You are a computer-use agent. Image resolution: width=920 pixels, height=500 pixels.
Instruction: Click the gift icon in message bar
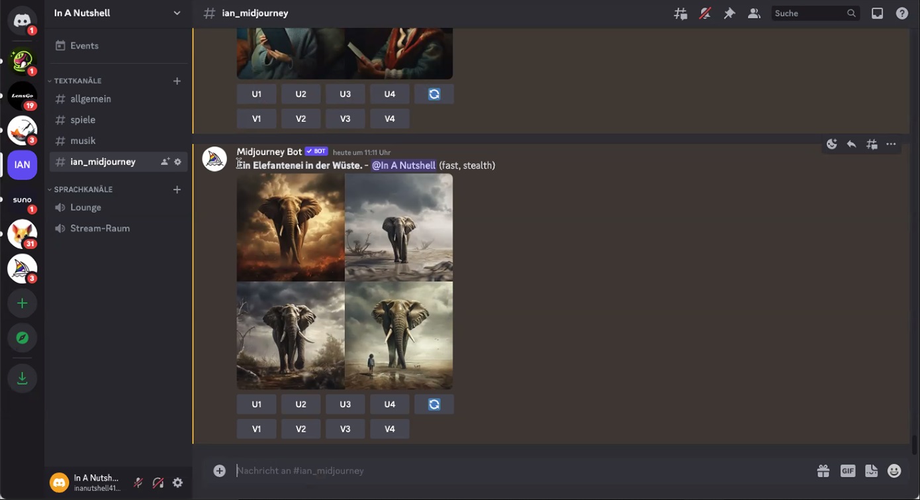click(x=823, y=471)
